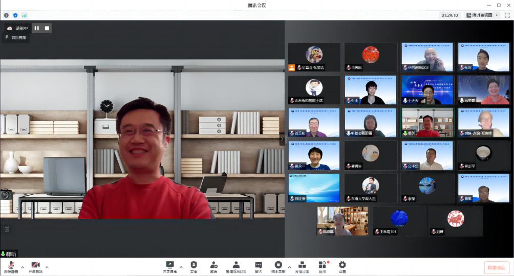This screenshot has height=276, width=514.
Task: Show meeting info via the top-left info icon
Action: click(6, 15)
